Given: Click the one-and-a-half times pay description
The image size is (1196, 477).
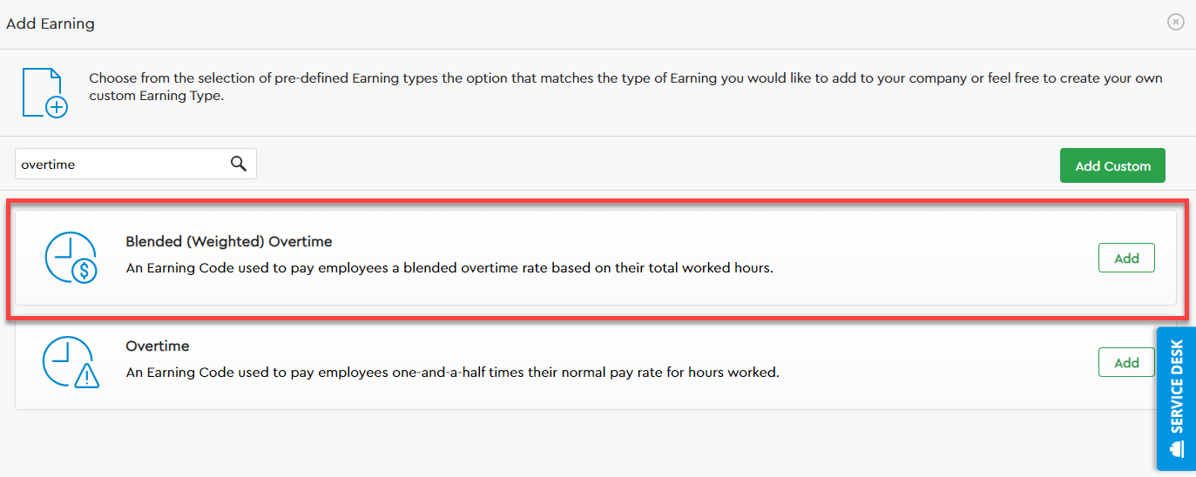Looking at the screenshot, I should 452,373.
